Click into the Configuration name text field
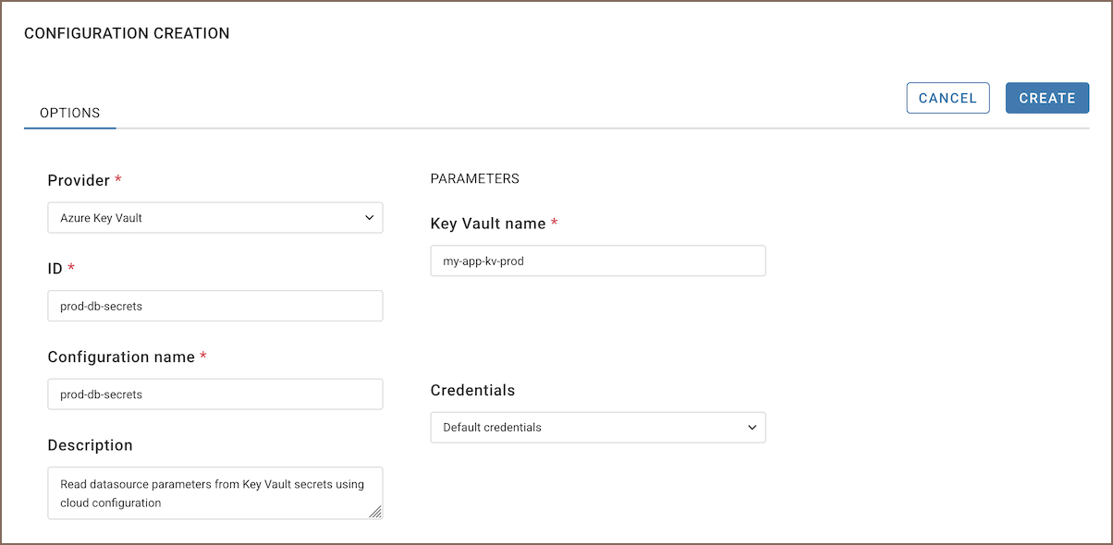Screen dimensions: 1113x545 215,394
